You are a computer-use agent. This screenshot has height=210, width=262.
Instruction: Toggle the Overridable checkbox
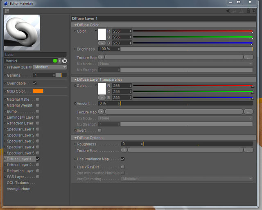(x=35, y=83)
